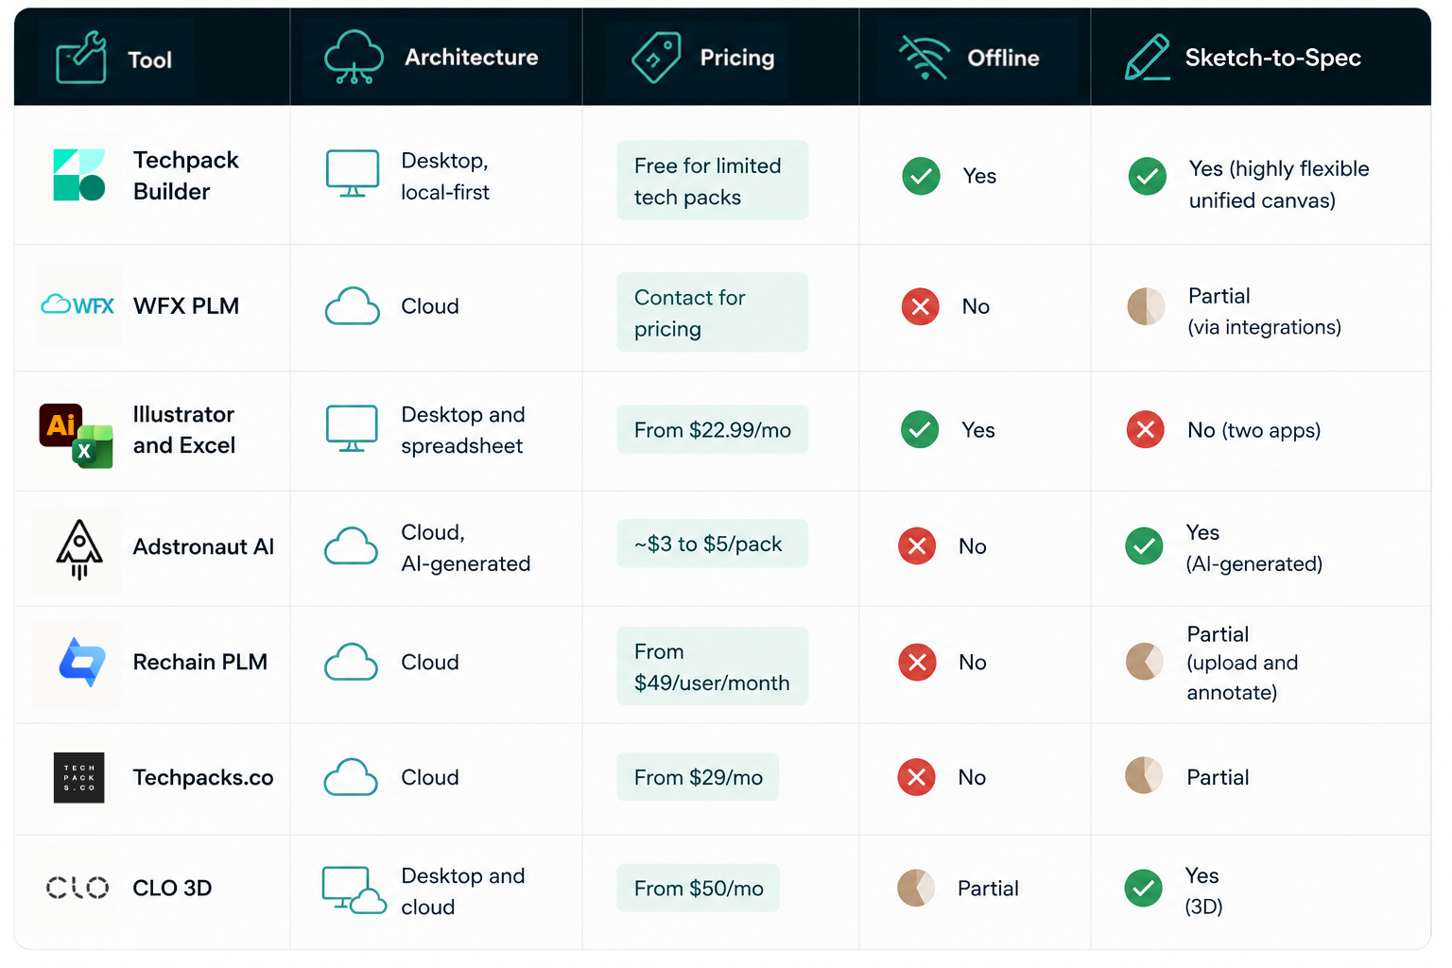1452x968 pixels.
Task: Click the Illustrator and Excel logo
Action: coord(76,436)
